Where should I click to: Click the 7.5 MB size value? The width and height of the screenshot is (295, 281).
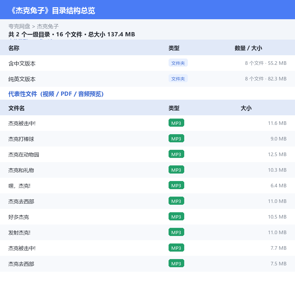(x=278, y=264)
